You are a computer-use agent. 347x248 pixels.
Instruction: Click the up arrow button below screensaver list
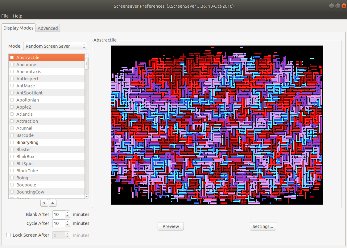53,203
